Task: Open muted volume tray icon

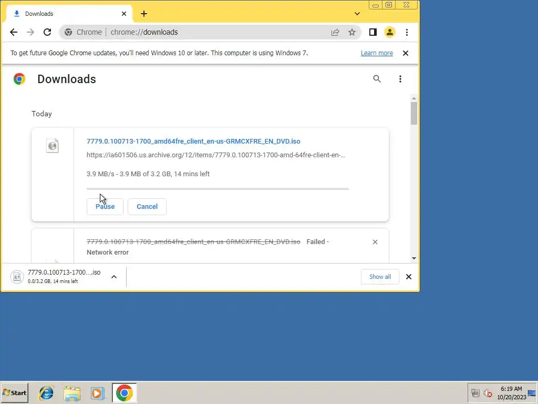Action: tap(488, 392)
